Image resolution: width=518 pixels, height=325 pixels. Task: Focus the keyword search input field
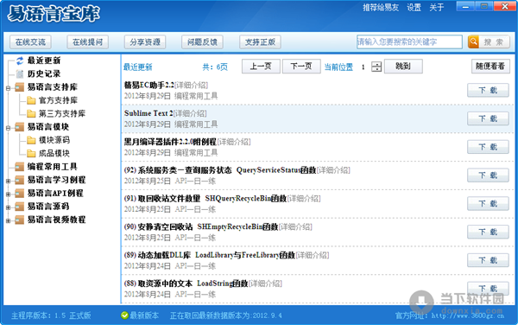tap(409, 42)
